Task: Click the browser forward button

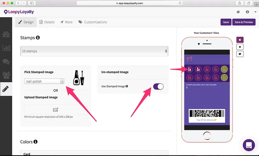Action: (23, 3)
